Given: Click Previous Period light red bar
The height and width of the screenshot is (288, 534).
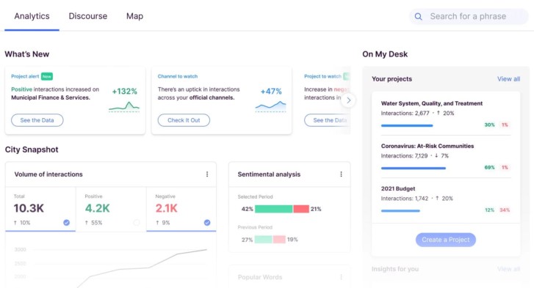Looking at the screenshot, I should tap(279, 240).
